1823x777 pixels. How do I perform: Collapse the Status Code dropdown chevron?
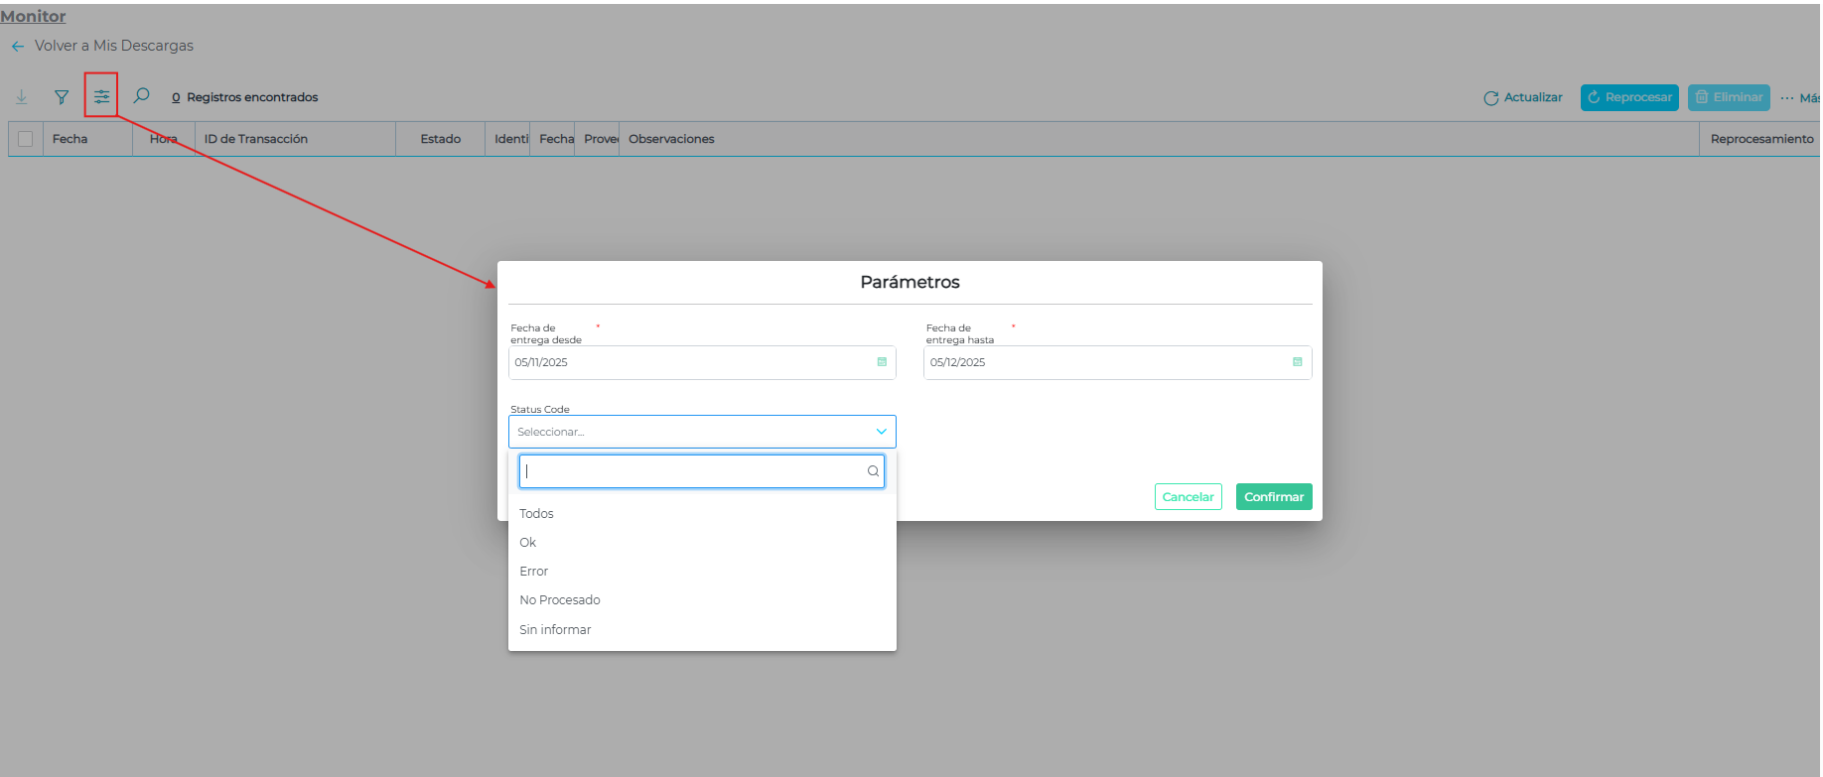tap(881, 432)
